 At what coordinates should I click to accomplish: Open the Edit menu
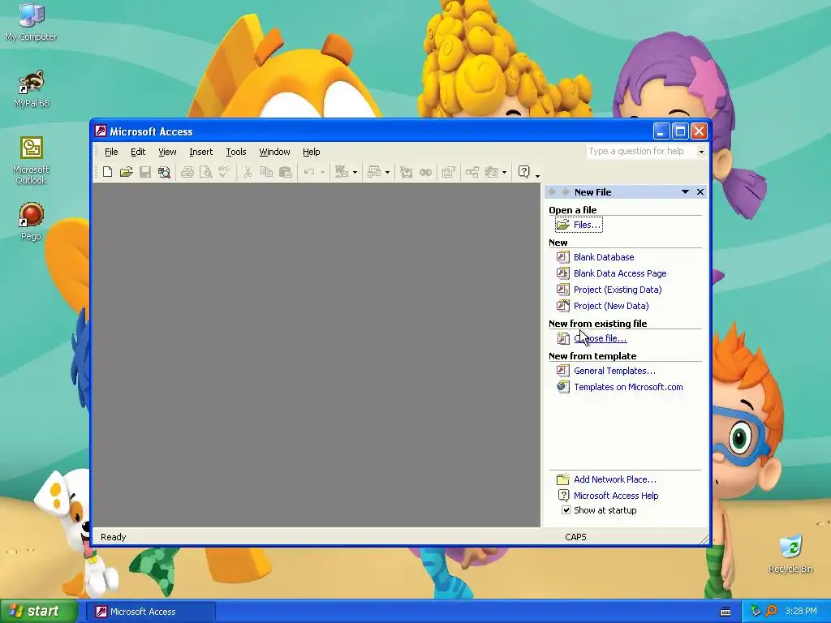(x=138, y=152)
